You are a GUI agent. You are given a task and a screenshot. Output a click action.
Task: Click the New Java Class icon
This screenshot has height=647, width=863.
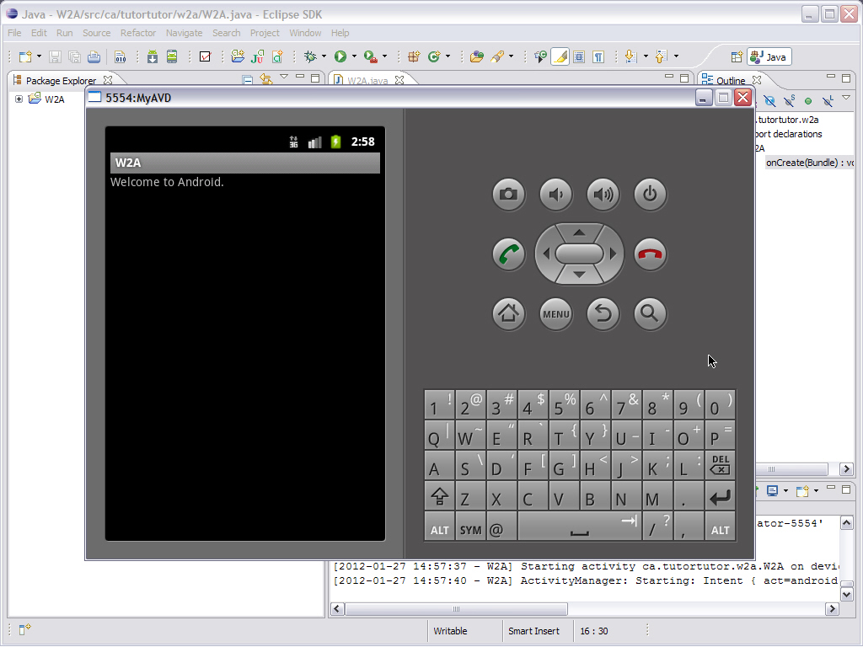(434, 56)
